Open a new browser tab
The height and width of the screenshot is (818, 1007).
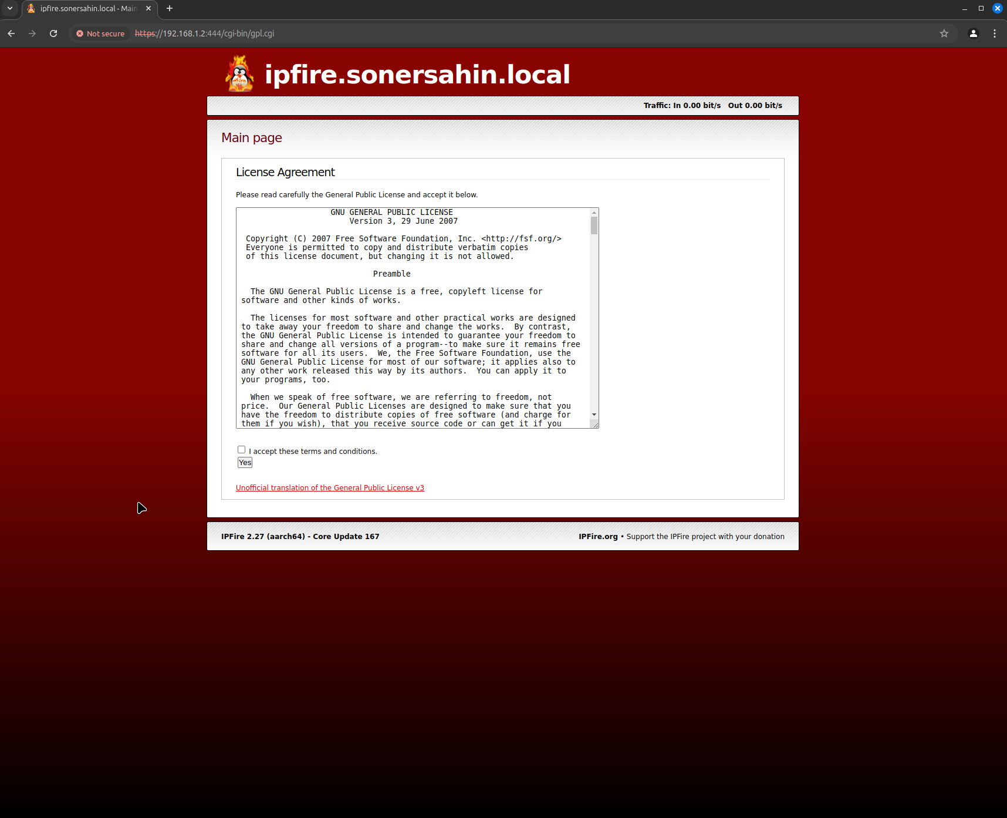tap(170, 8)
